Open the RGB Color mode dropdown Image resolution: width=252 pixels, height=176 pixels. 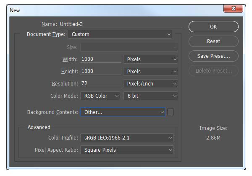100,96
